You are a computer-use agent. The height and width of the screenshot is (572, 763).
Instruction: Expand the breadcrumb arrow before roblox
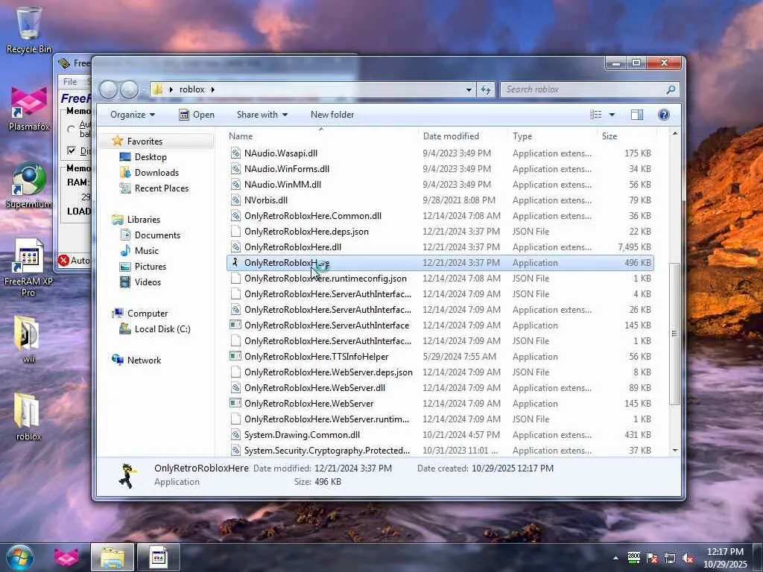[171, 89]
